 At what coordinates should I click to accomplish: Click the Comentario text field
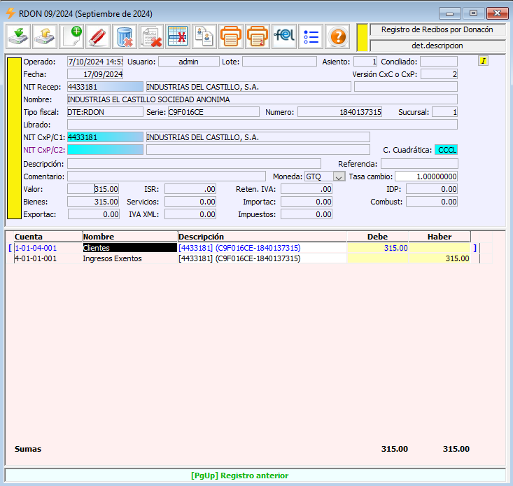[x=166, y=176]
